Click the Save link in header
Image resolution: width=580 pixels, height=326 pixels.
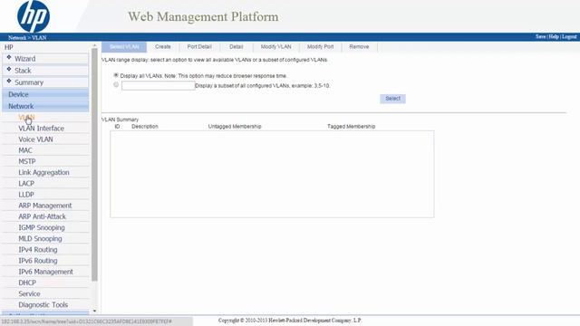click(x=540, y=36)
